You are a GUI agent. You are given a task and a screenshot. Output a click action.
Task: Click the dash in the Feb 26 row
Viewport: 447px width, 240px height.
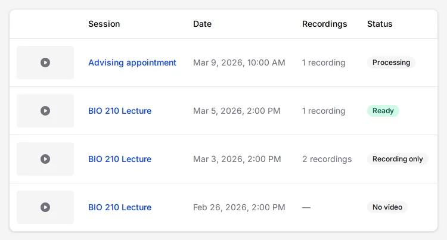pos(306,208)
